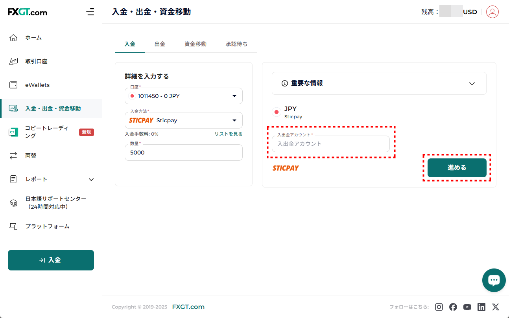The height and width of the screenshot is (318, 509).
Task: Click the footer FXGT.com link
Action: (x=188, y=307)
